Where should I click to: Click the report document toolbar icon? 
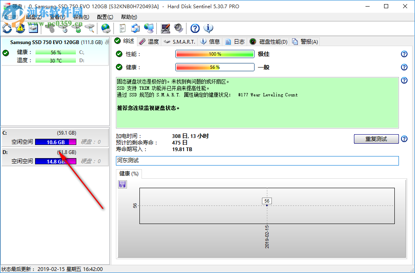coord(122,28)
